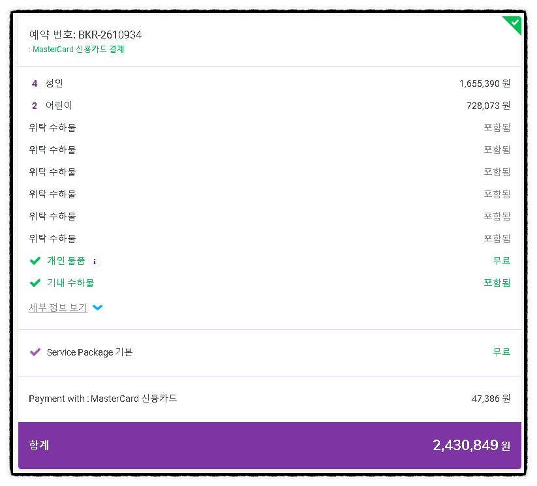The image size is (537, 486).
Task: Click the 기내 수하물 label
Action: 70,283
